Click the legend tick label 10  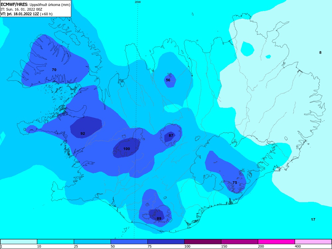(x=39, y=246)
